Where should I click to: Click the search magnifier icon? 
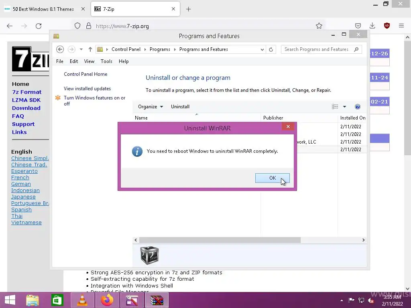pos(356,49)
